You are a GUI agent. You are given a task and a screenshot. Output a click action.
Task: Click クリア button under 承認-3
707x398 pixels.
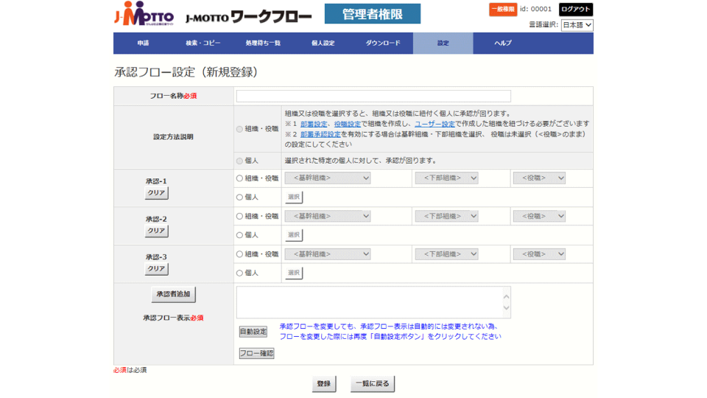pyautogui.click(x=156, y=269)
